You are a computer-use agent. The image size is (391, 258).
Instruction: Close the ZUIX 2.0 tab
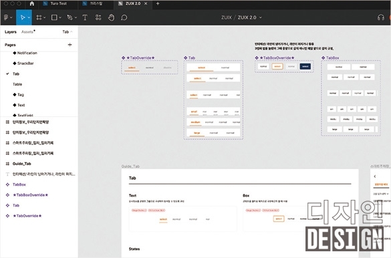146,4
